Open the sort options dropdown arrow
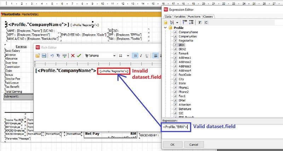This screenshot has height=151, width=283. tap(177, 23)
